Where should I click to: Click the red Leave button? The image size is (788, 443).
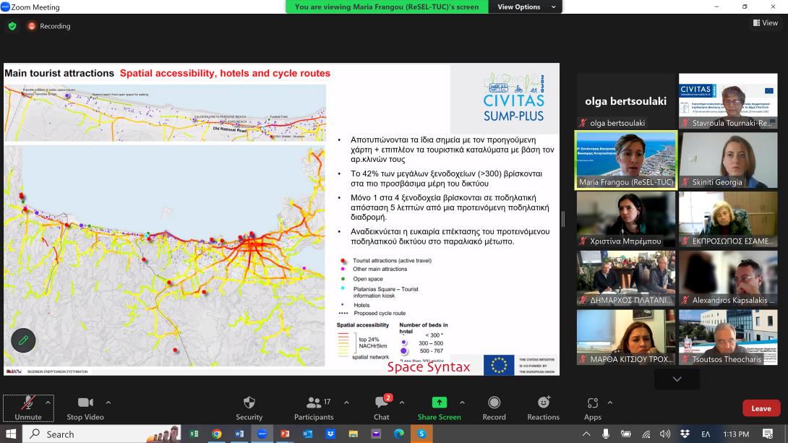coord(761,408)
